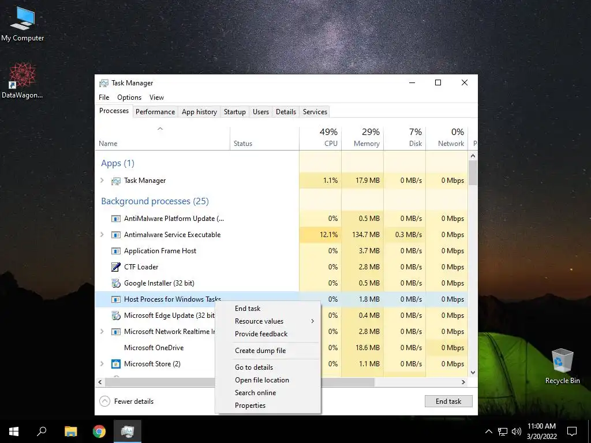Expand Microsoft Store (2) row
Image resolution: width=591 pixels, height=443 pixels.
[102, 364]
